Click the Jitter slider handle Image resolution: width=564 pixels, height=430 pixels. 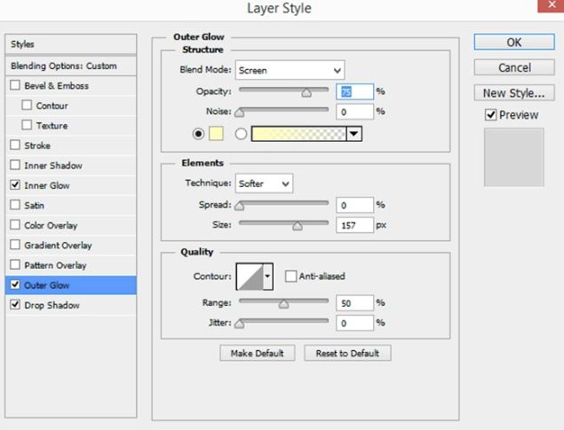(239, 324)
